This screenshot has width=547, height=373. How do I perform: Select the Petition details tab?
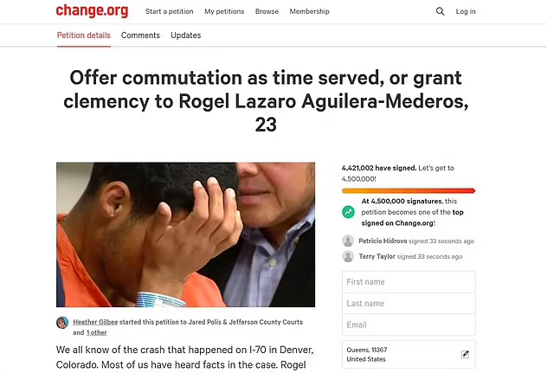click(x=84, y=35)
